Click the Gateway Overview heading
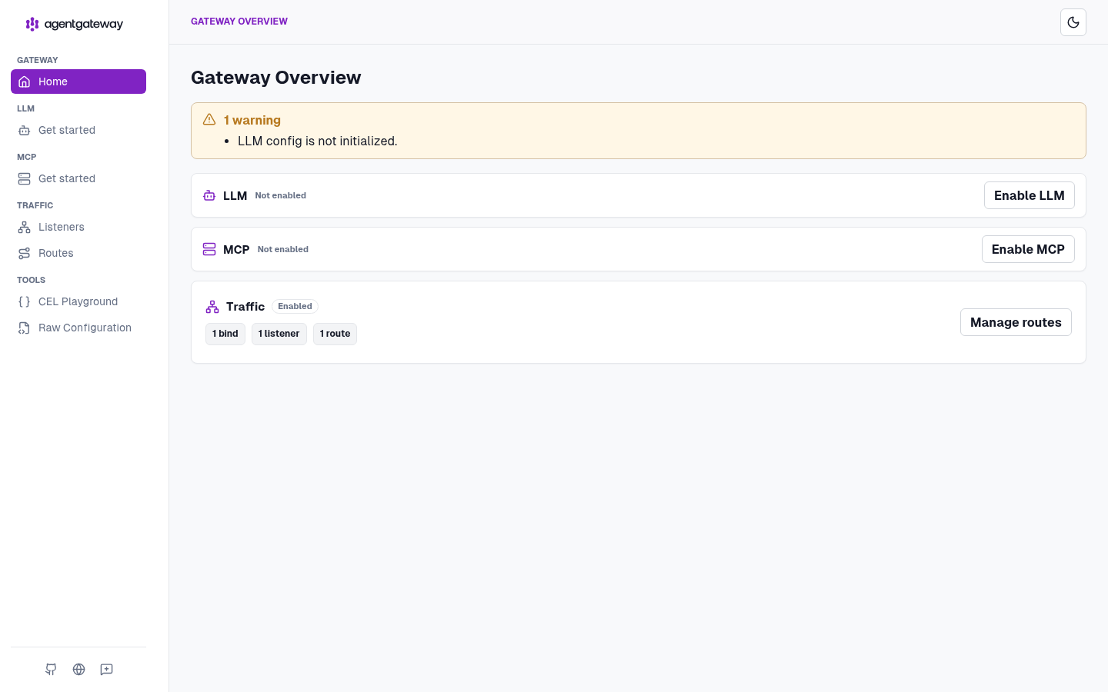 click(276, 78)
